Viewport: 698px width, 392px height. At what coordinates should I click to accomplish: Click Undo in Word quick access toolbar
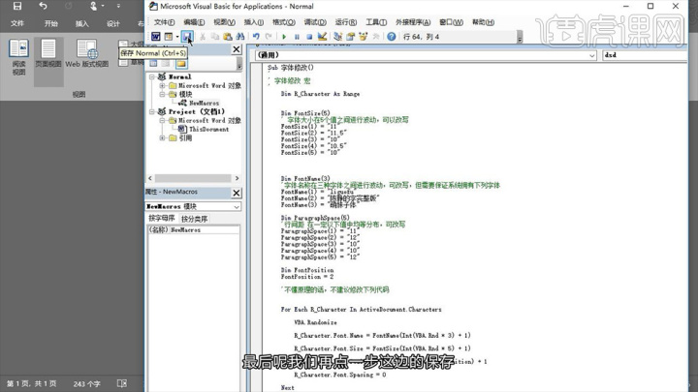[43, 6]
